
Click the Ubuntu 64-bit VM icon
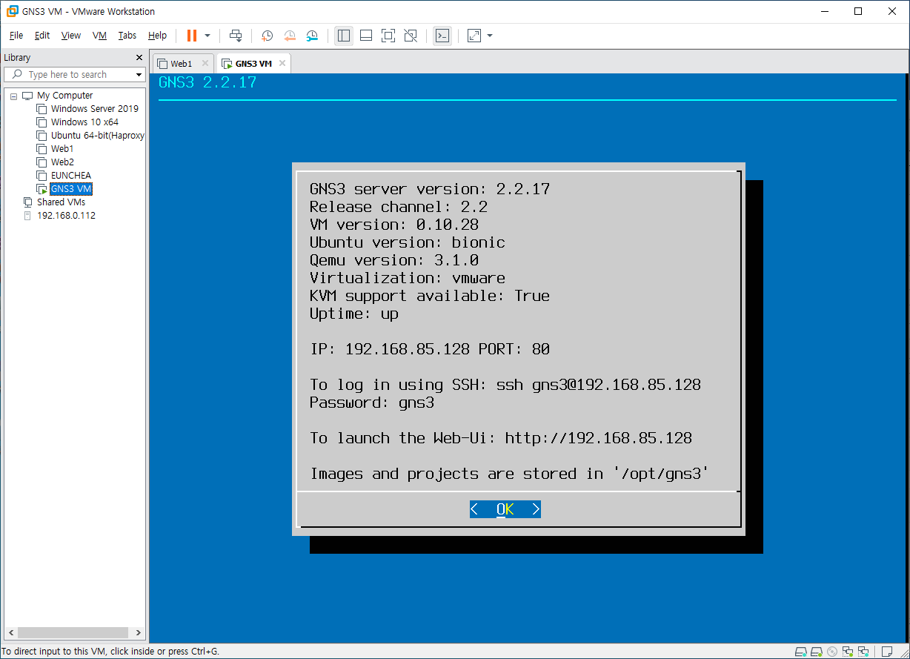pos(41,136)
